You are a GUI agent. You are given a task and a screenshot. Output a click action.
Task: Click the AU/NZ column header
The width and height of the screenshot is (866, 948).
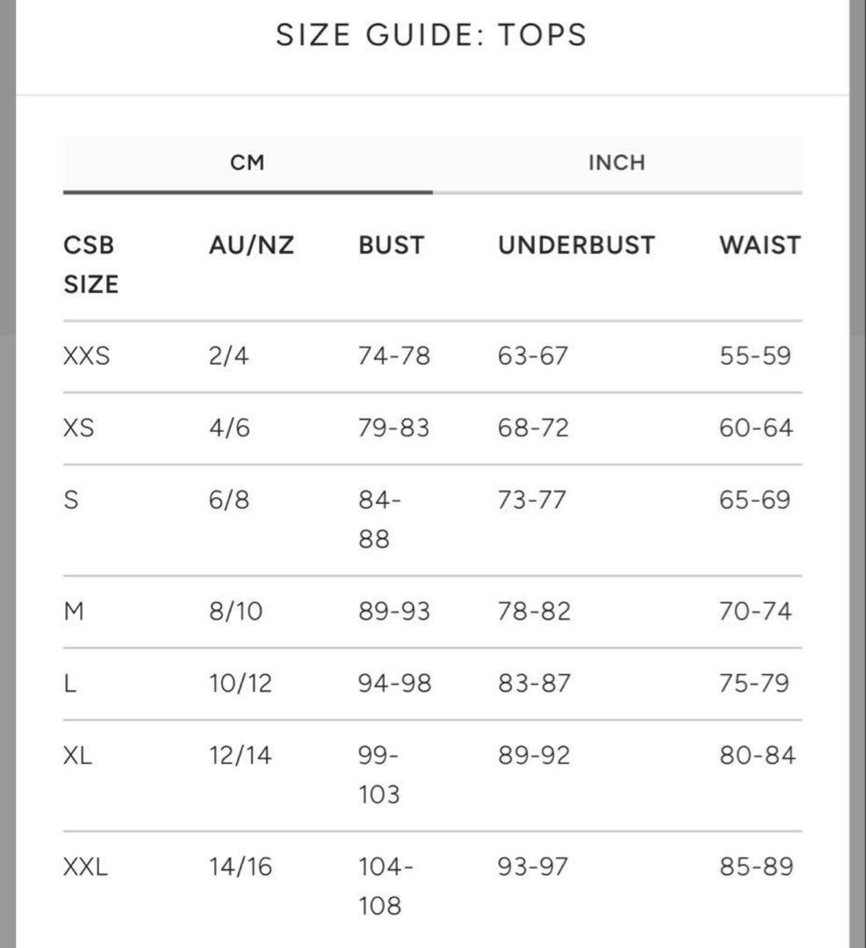(251, 245)
